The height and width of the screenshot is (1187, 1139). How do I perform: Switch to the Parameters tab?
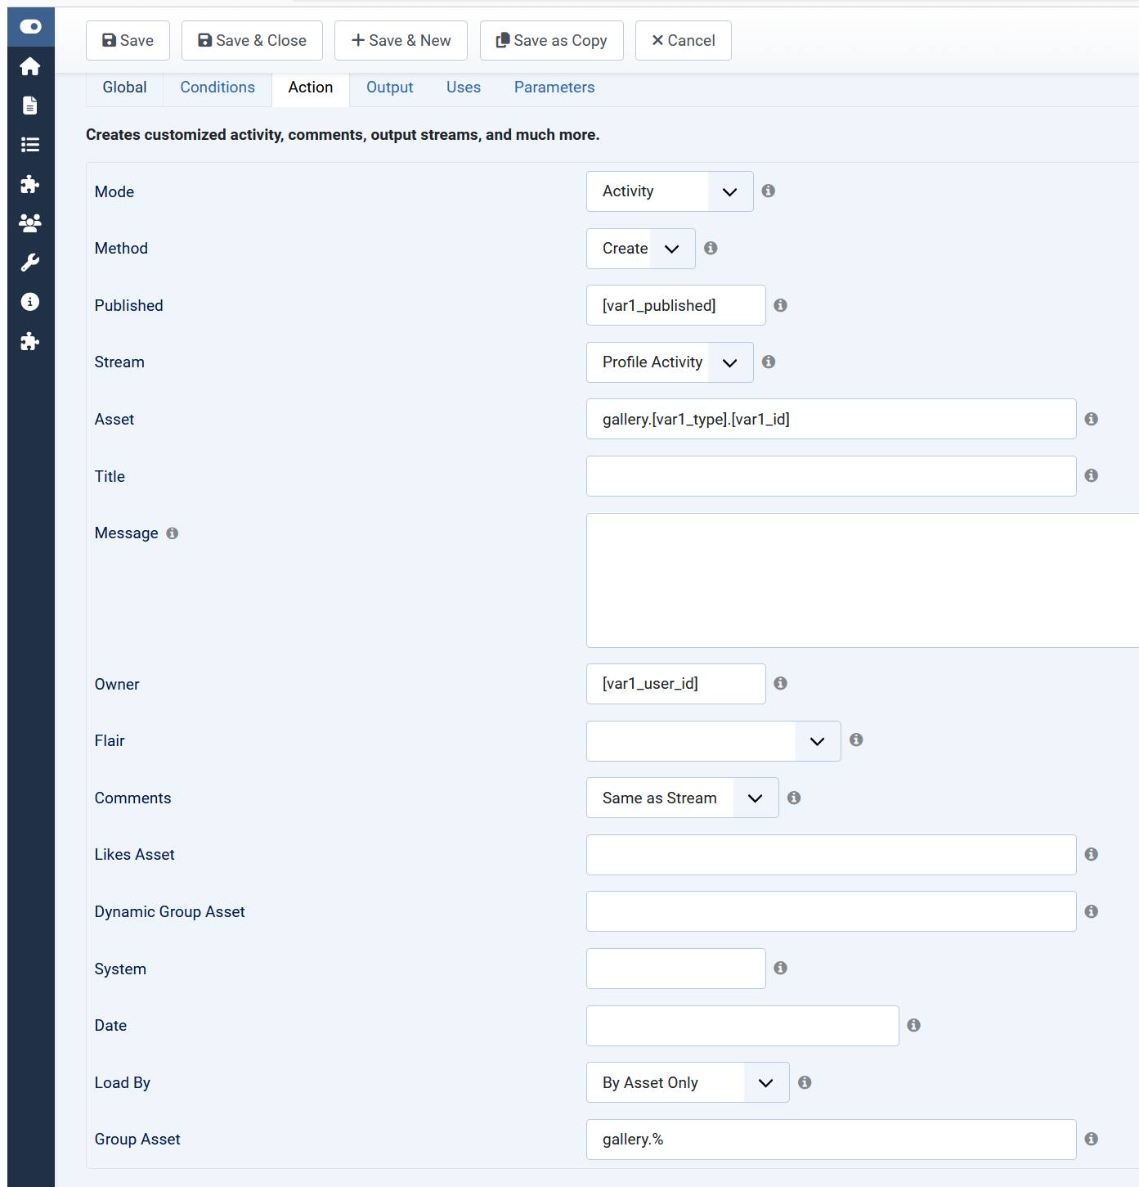pyautogui.click(x=554, y=88)
